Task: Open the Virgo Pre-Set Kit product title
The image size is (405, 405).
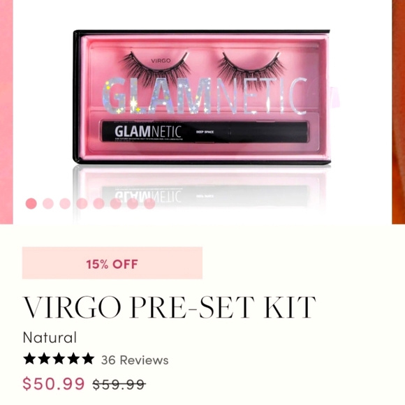Action: pos(170,307)
